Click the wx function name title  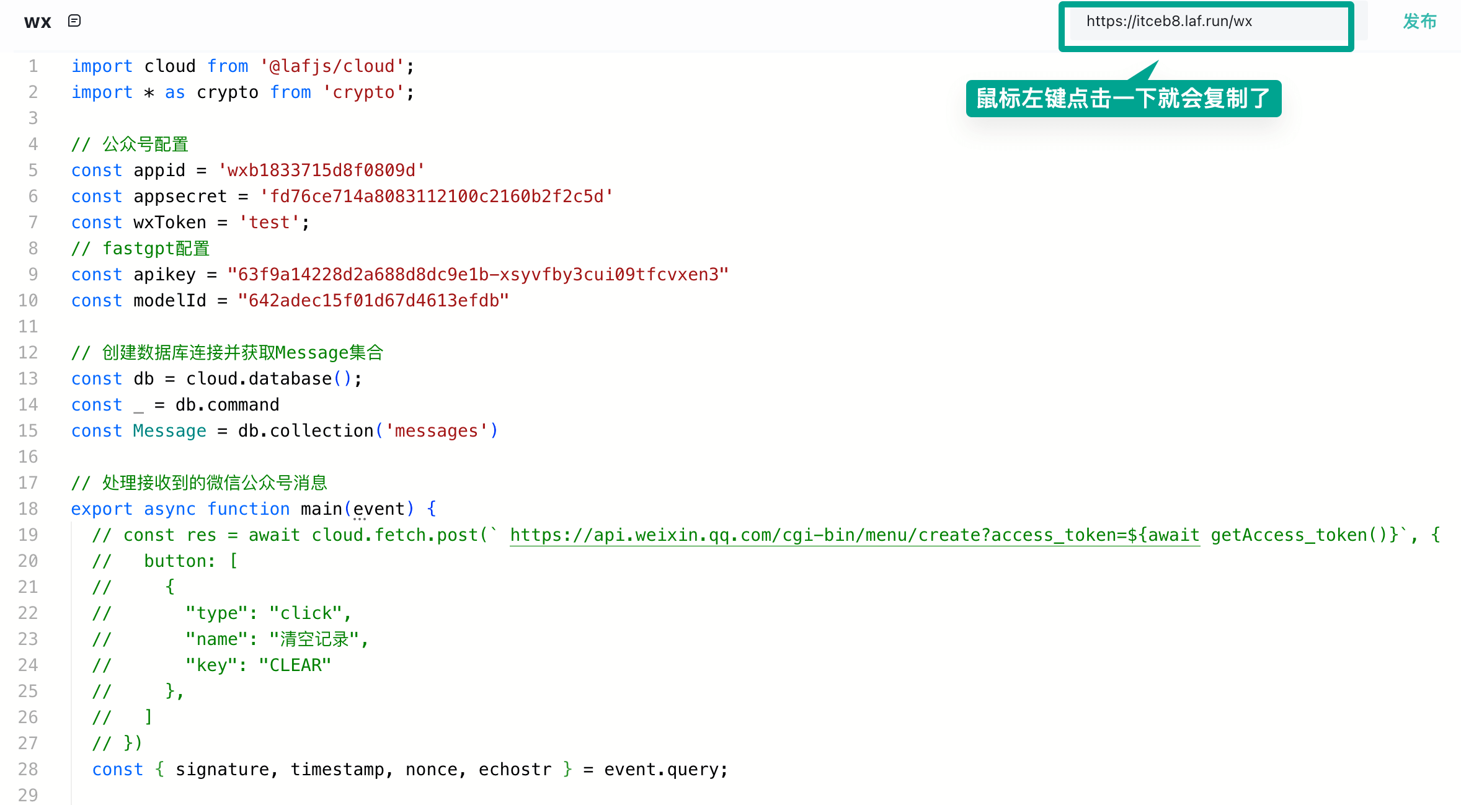pyautogui.click(x=37, y=22)
